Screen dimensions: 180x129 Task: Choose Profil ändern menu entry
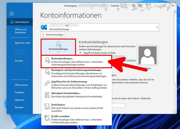pyautogui.click(x=76, y=108)
